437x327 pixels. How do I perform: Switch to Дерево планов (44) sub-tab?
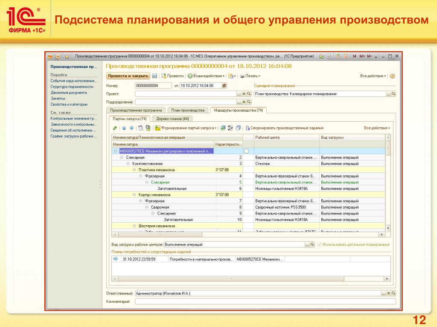point(172,119)
